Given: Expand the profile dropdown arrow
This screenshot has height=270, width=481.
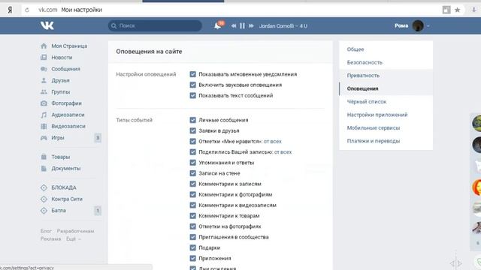Looking at the screenshot, I should 428,26.
